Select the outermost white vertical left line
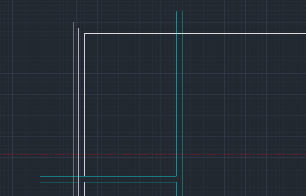This screenshot has height=196, width=306. (73, 109)
